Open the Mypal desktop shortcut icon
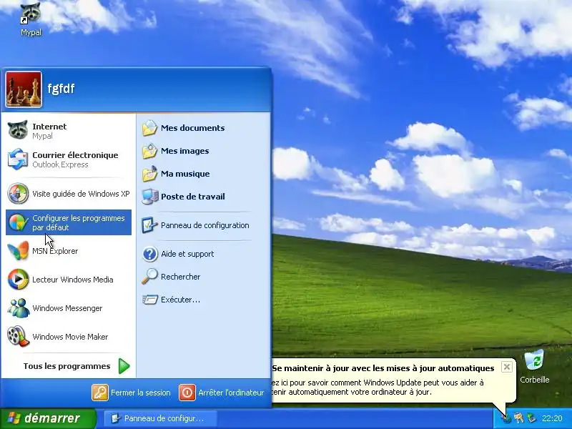572x429 pixels. click(x=31, y=14)
